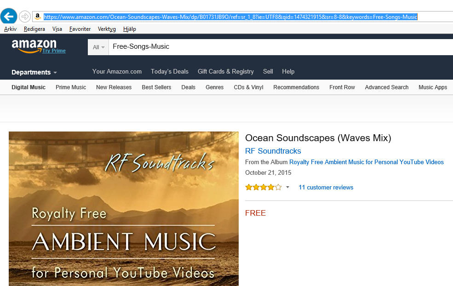Click the Free-Songs-Music search field

pos(281,47)
